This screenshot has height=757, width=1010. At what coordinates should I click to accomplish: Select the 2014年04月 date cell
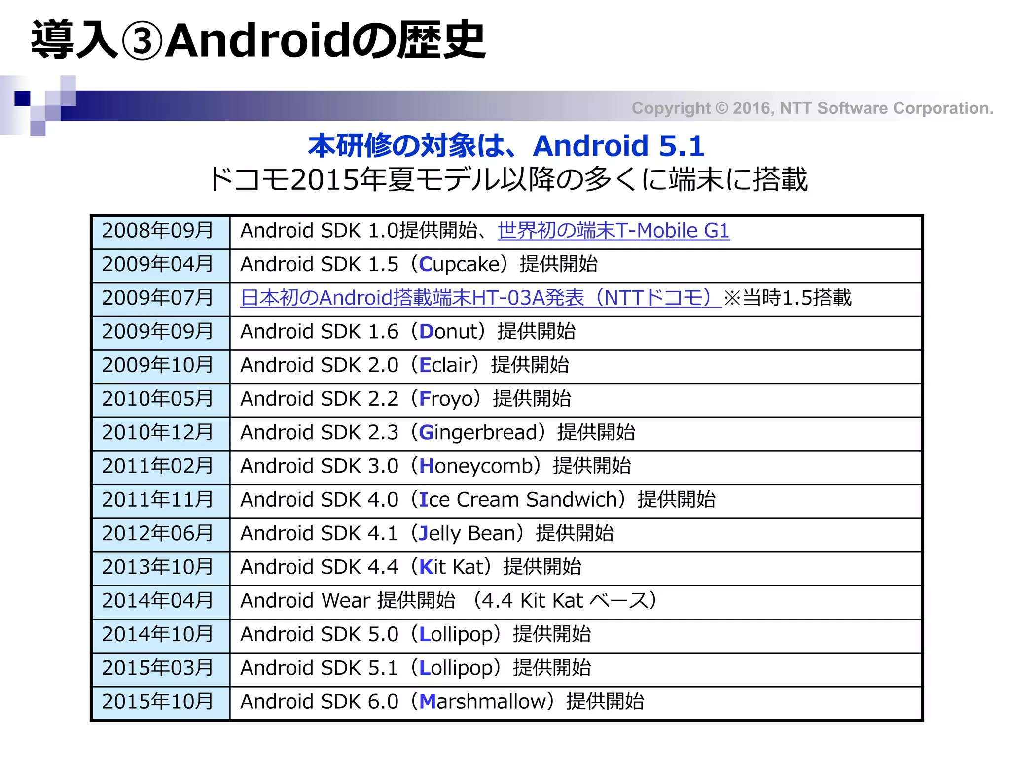click(161, 603)
